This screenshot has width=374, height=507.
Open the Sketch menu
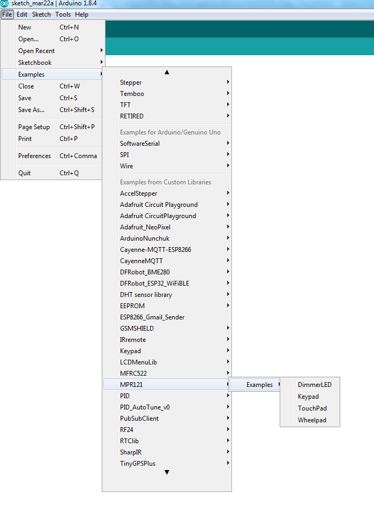(41, 14)
